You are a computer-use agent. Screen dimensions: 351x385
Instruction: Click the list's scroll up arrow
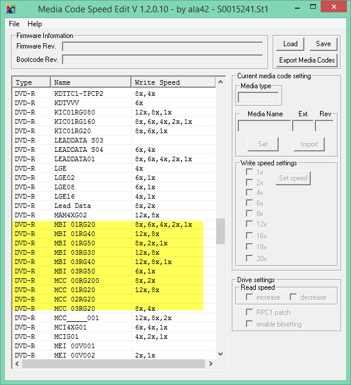(220, 82)
